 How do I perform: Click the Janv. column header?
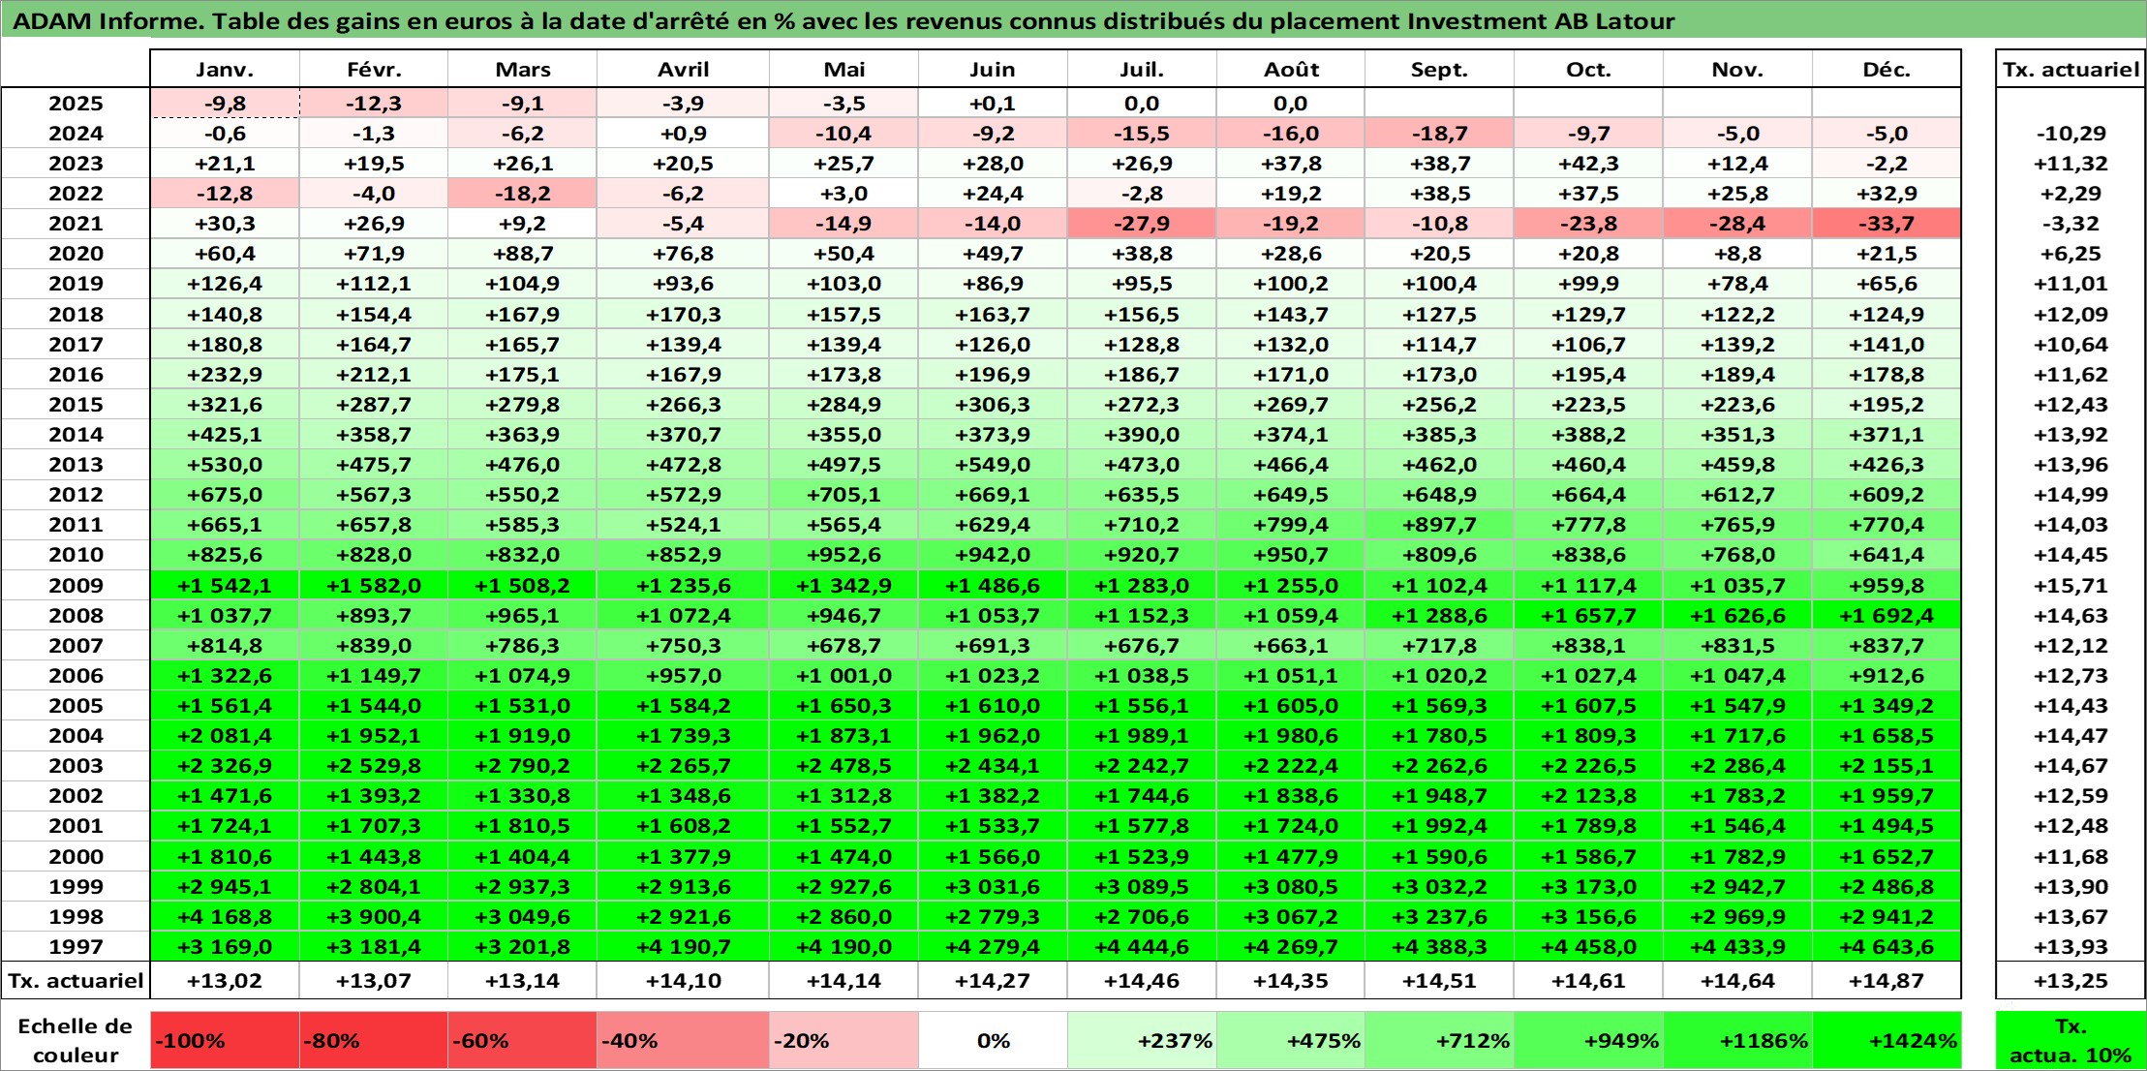click(225, 69)
